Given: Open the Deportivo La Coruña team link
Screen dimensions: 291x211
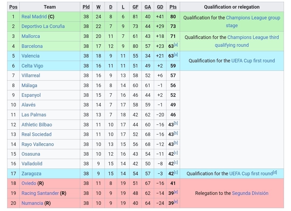Looking at the screenshot, I should (x=43, y=26).
